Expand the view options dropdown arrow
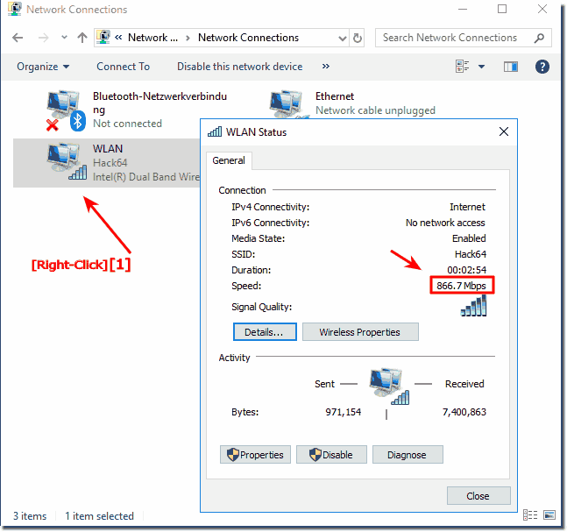The image size is (567, 532). (x=481, y=67)
